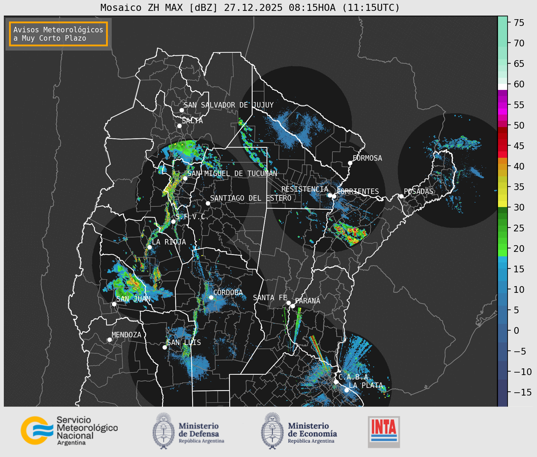Click the 0 tick label on colorbar
This screenshot has height=457, width=537.
[x=516, y=331]
